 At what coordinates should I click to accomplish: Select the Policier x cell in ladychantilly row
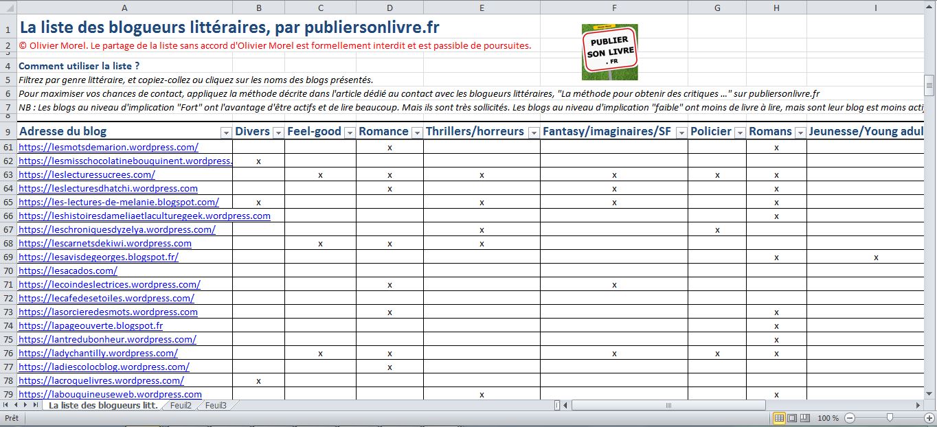click(717, 353)
